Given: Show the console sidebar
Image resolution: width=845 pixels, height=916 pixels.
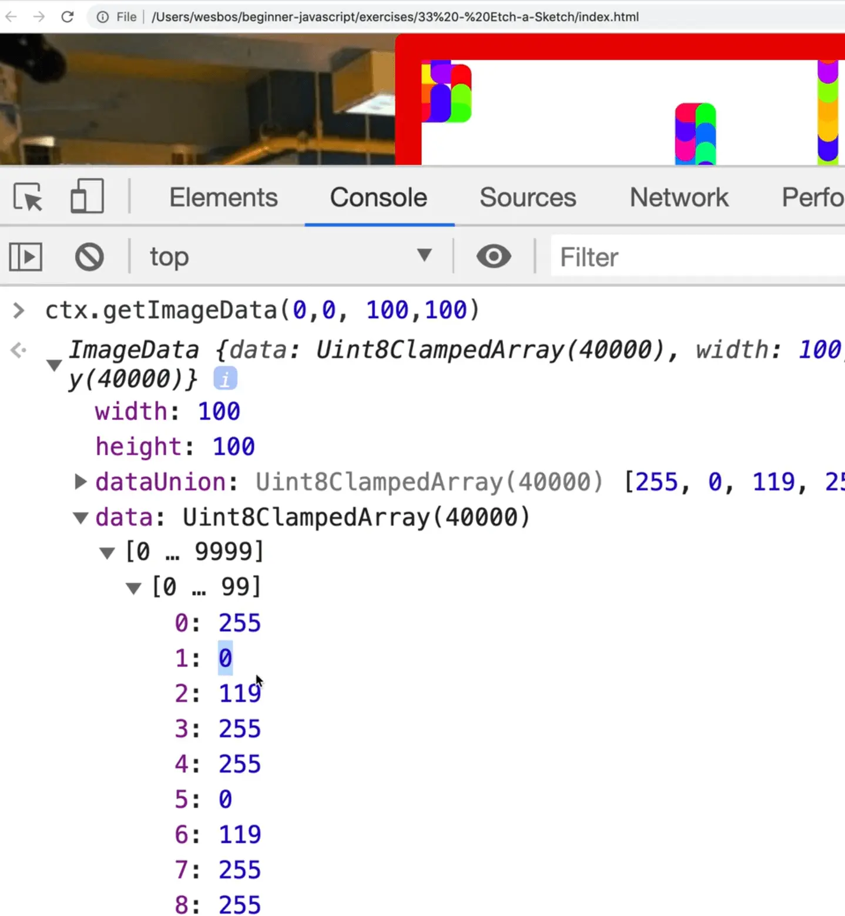Looking at the screenshot, I should pyautogui.click(x=25, y=256).
